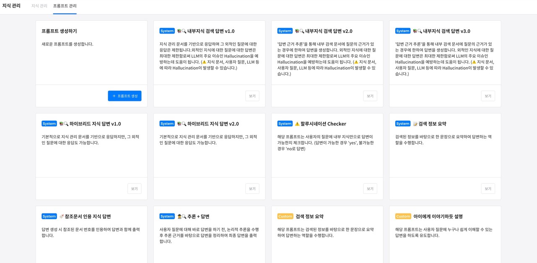Open 보기 for 내부지식 검색 답변 v3.0
This screenshot has width=537, height=263.
click(x=488, y=95)
